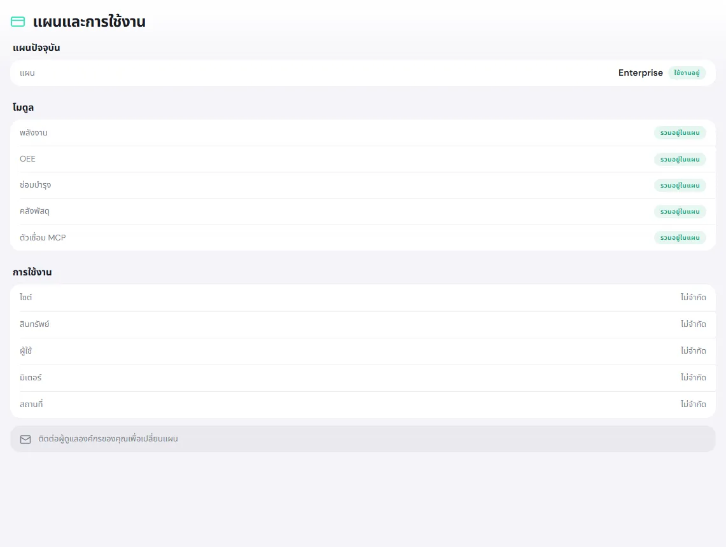This screenshot has width=726, height=547.
Task: Click the ไม่จำกัด value in the ไซต์ row
Action: point(693,297)
